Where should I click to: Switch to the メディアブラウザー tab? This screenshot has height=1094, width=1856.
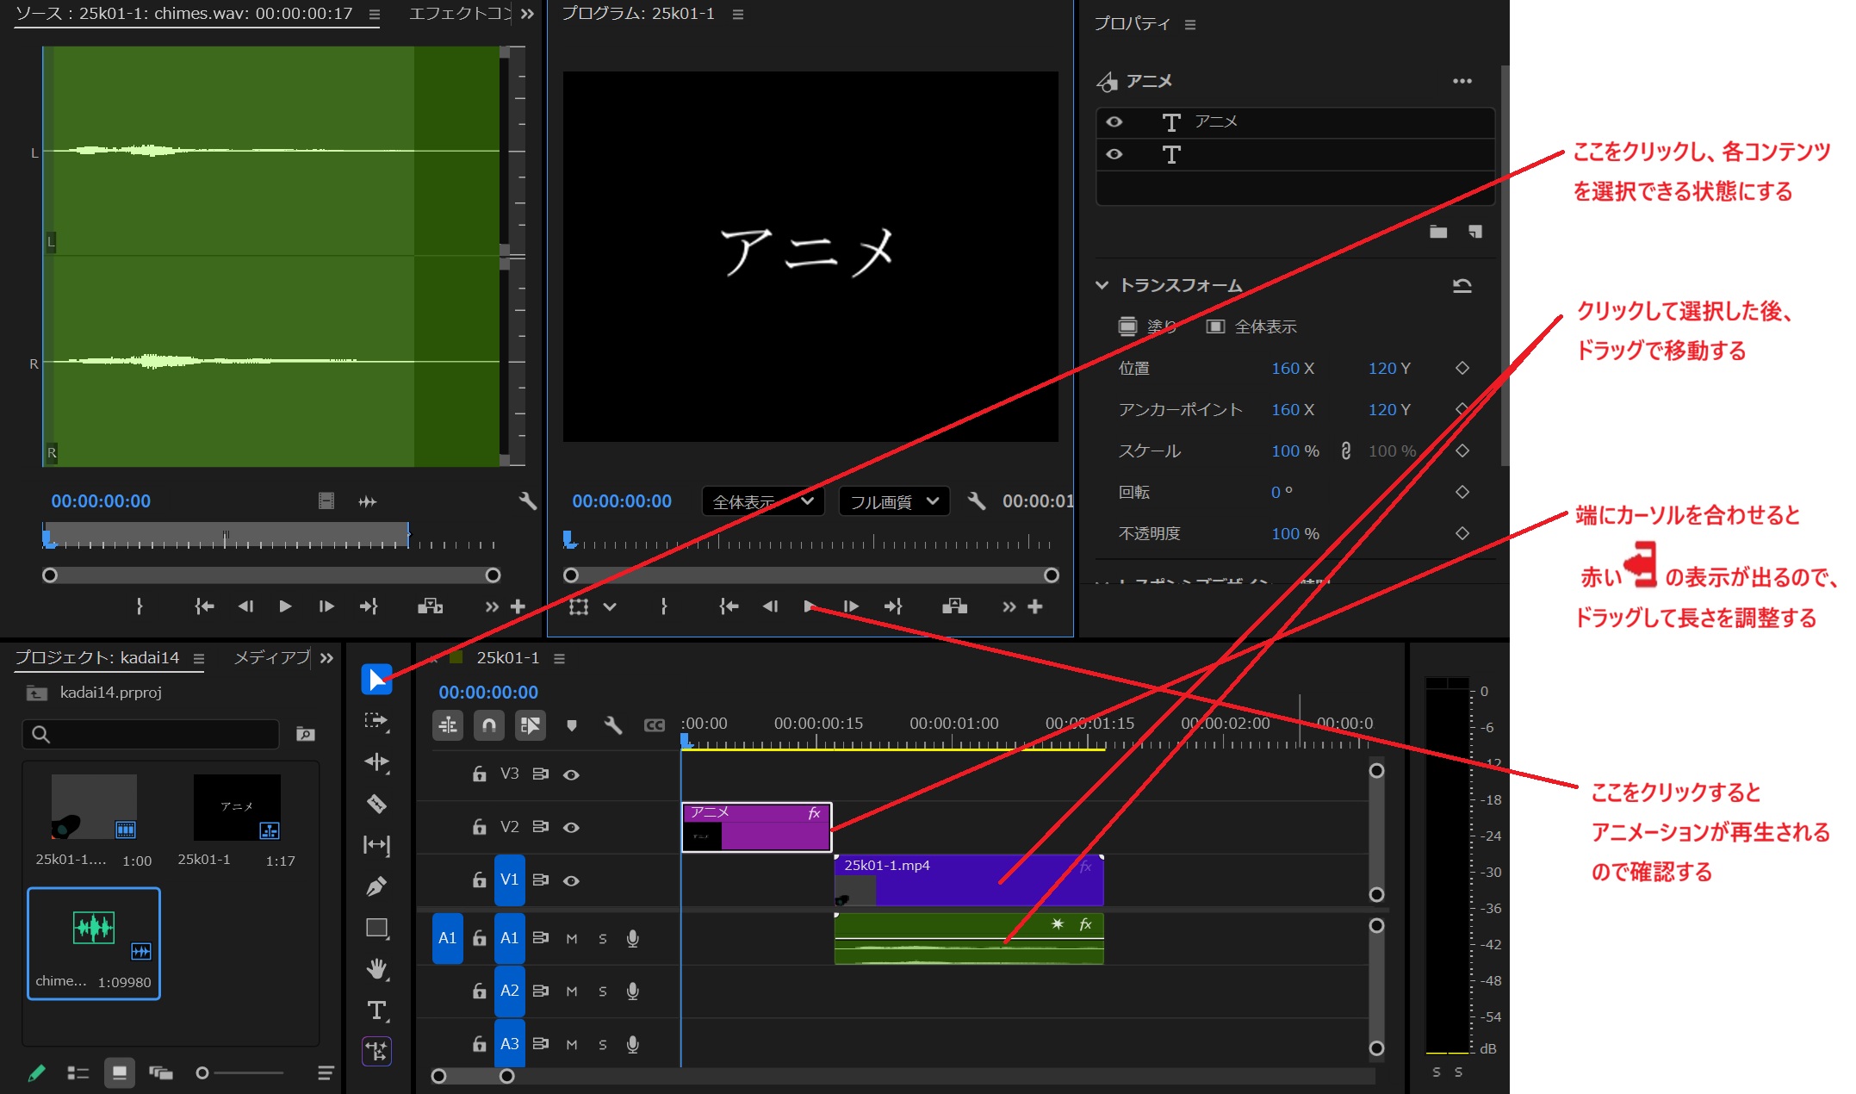point(271,657)
